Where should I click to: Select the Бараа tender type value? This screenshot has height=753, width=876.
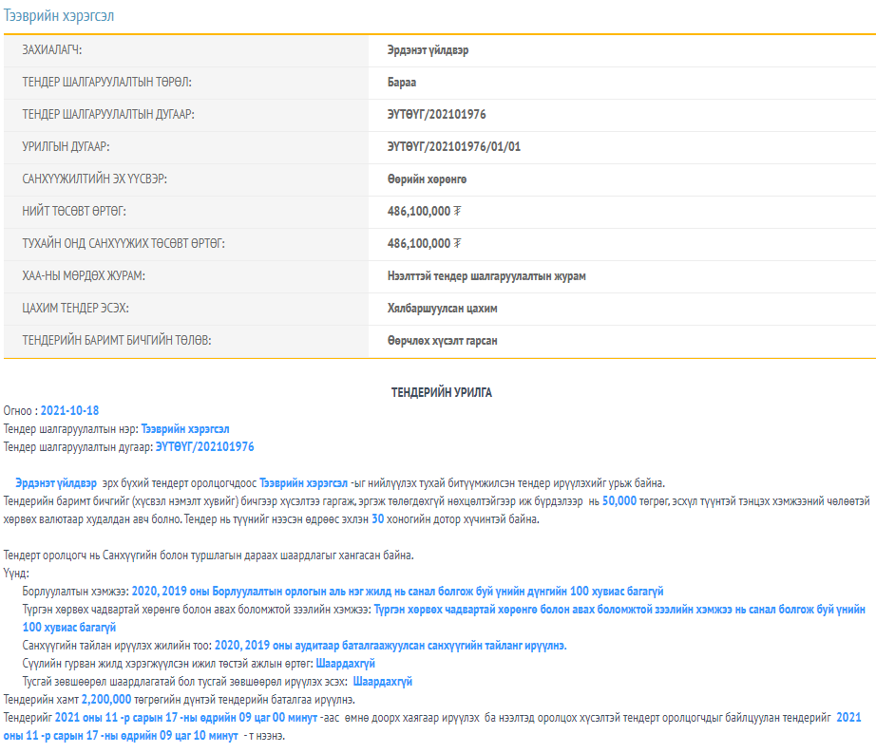tap(402, 83)
